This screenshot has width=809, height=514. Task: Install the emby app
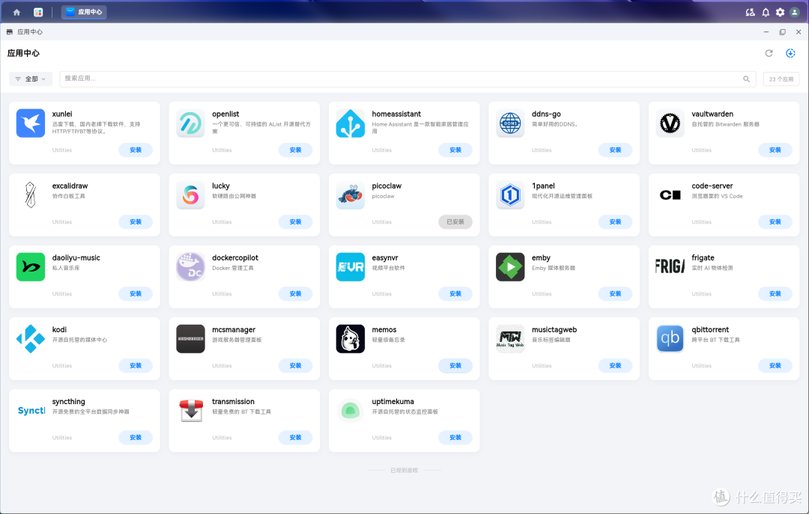click(616, 294)
